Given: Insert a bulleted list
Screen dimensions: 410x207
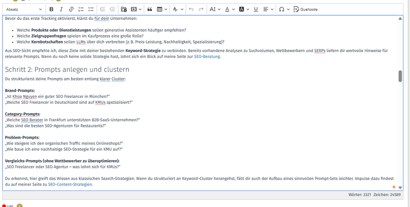Looking at the screenshot, I should click(x=91, y=9).
